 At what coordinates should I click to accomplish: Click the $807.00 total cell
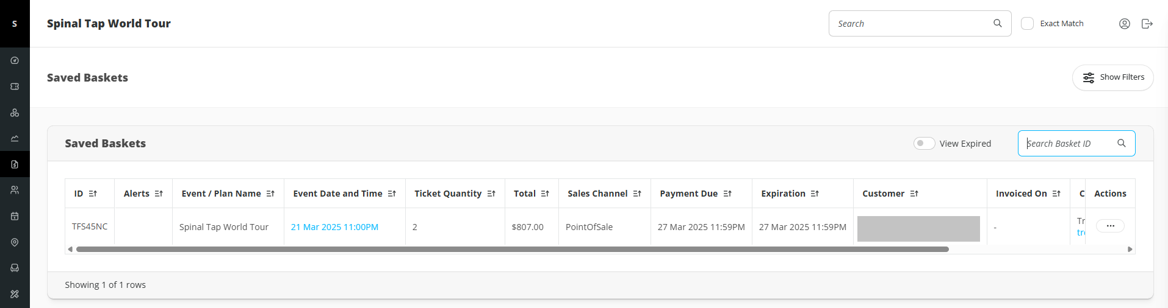coord(532,226)
